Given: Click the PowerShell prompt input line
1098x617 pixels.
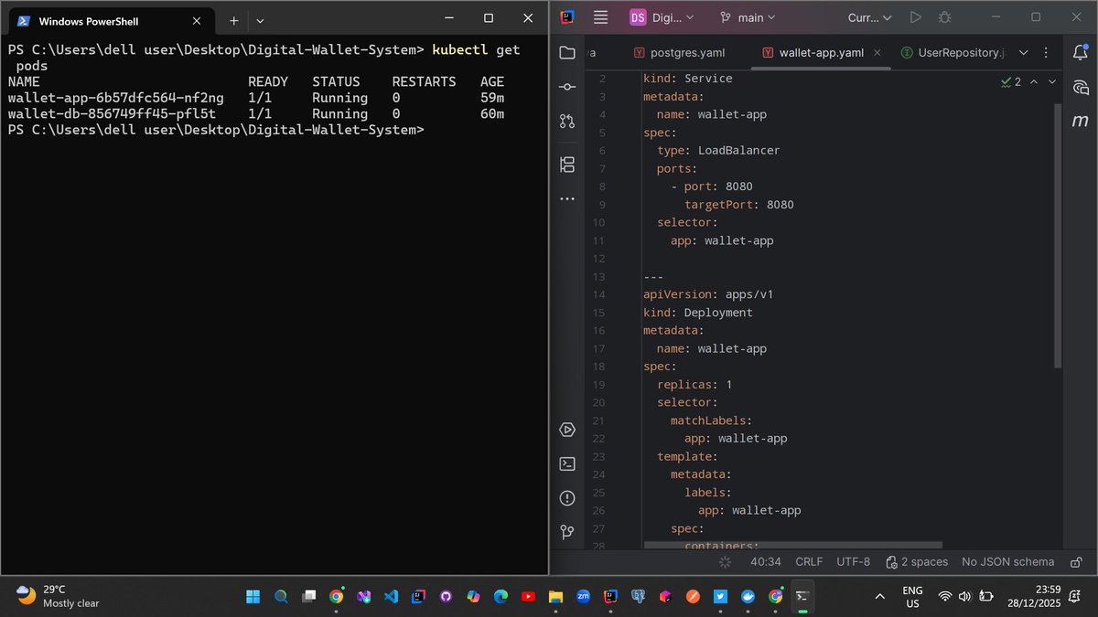Looking at the screenshot, I should (x=216, y=131).
